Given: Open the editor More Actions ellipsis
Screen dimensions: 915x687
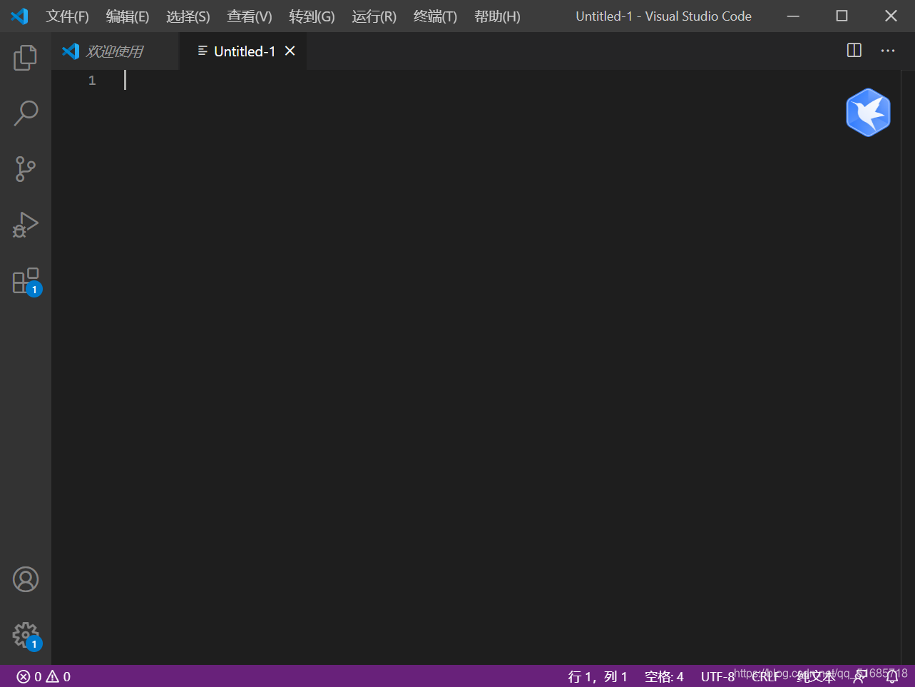Looking at the screenshot, I should pyautogui.click(x=887, y=51).
